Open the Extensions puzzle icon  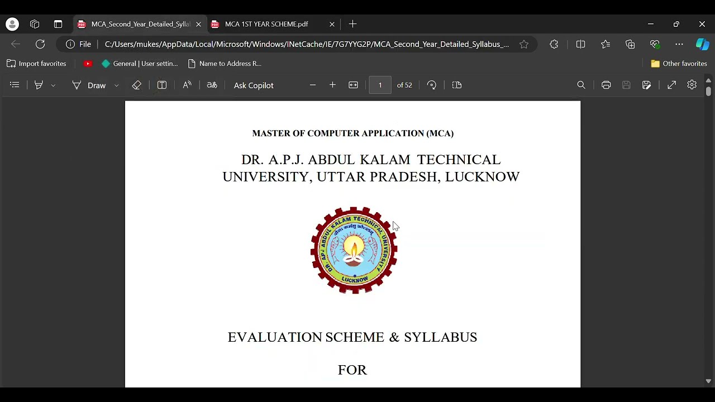[x=554, y=44]
